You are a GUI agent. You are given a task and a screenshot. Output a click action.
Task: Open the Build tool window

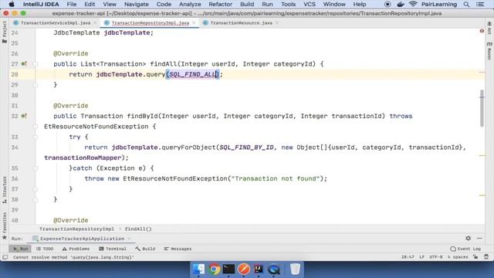145,249
